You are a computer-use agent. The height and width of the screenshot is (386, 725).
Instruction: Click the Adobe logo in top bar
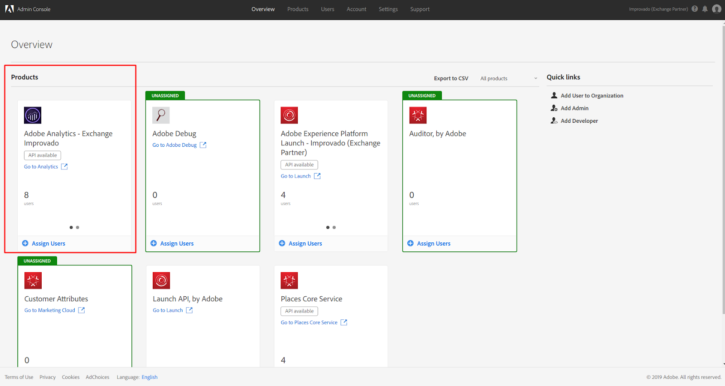pyautogui.click(x=9, y=9)
